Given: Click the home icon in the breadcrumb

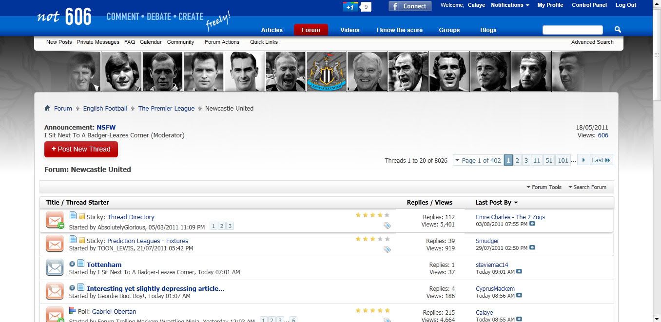Looking at the screenshot, I should click(47, 108).
